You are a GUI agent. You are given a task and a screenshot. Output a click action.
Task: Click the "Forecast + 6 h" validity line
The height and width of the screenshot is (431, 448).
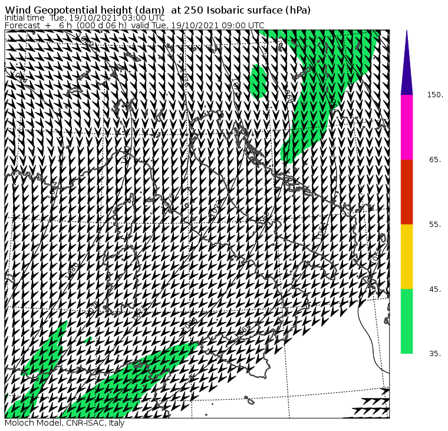pyautogui.click(x=134, y=25)
